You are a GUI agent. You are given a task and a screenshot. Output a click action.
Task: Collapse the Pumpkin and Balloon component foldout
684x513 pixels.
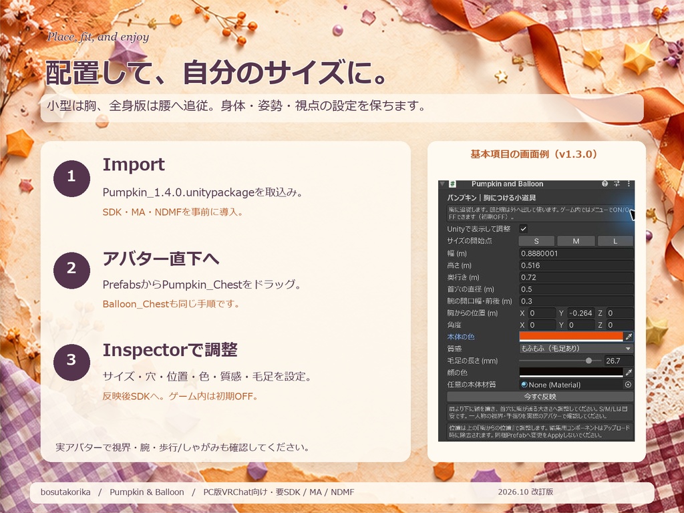[x=442, y=184]
